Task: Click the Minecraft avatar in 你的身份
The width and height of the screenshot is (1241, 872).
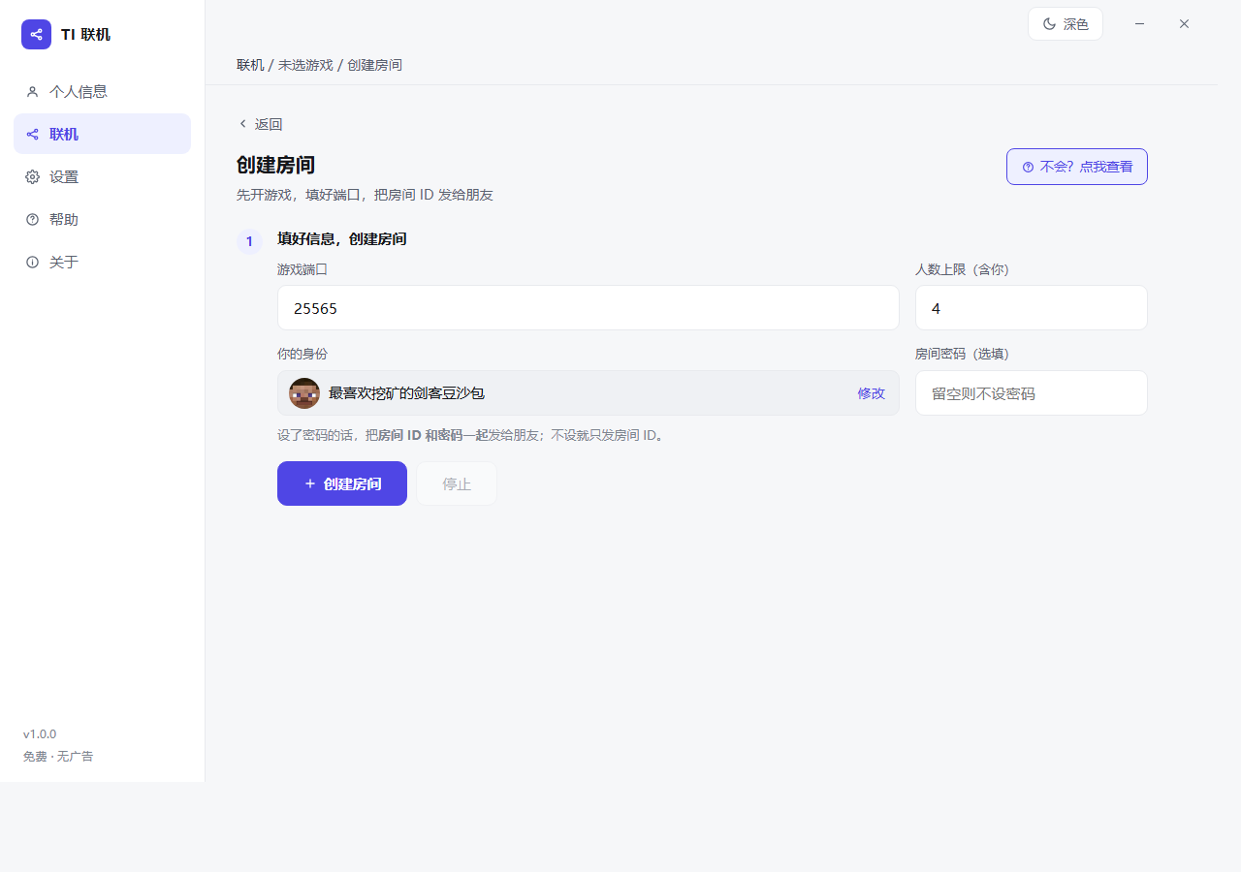Action: click(304, 393)
